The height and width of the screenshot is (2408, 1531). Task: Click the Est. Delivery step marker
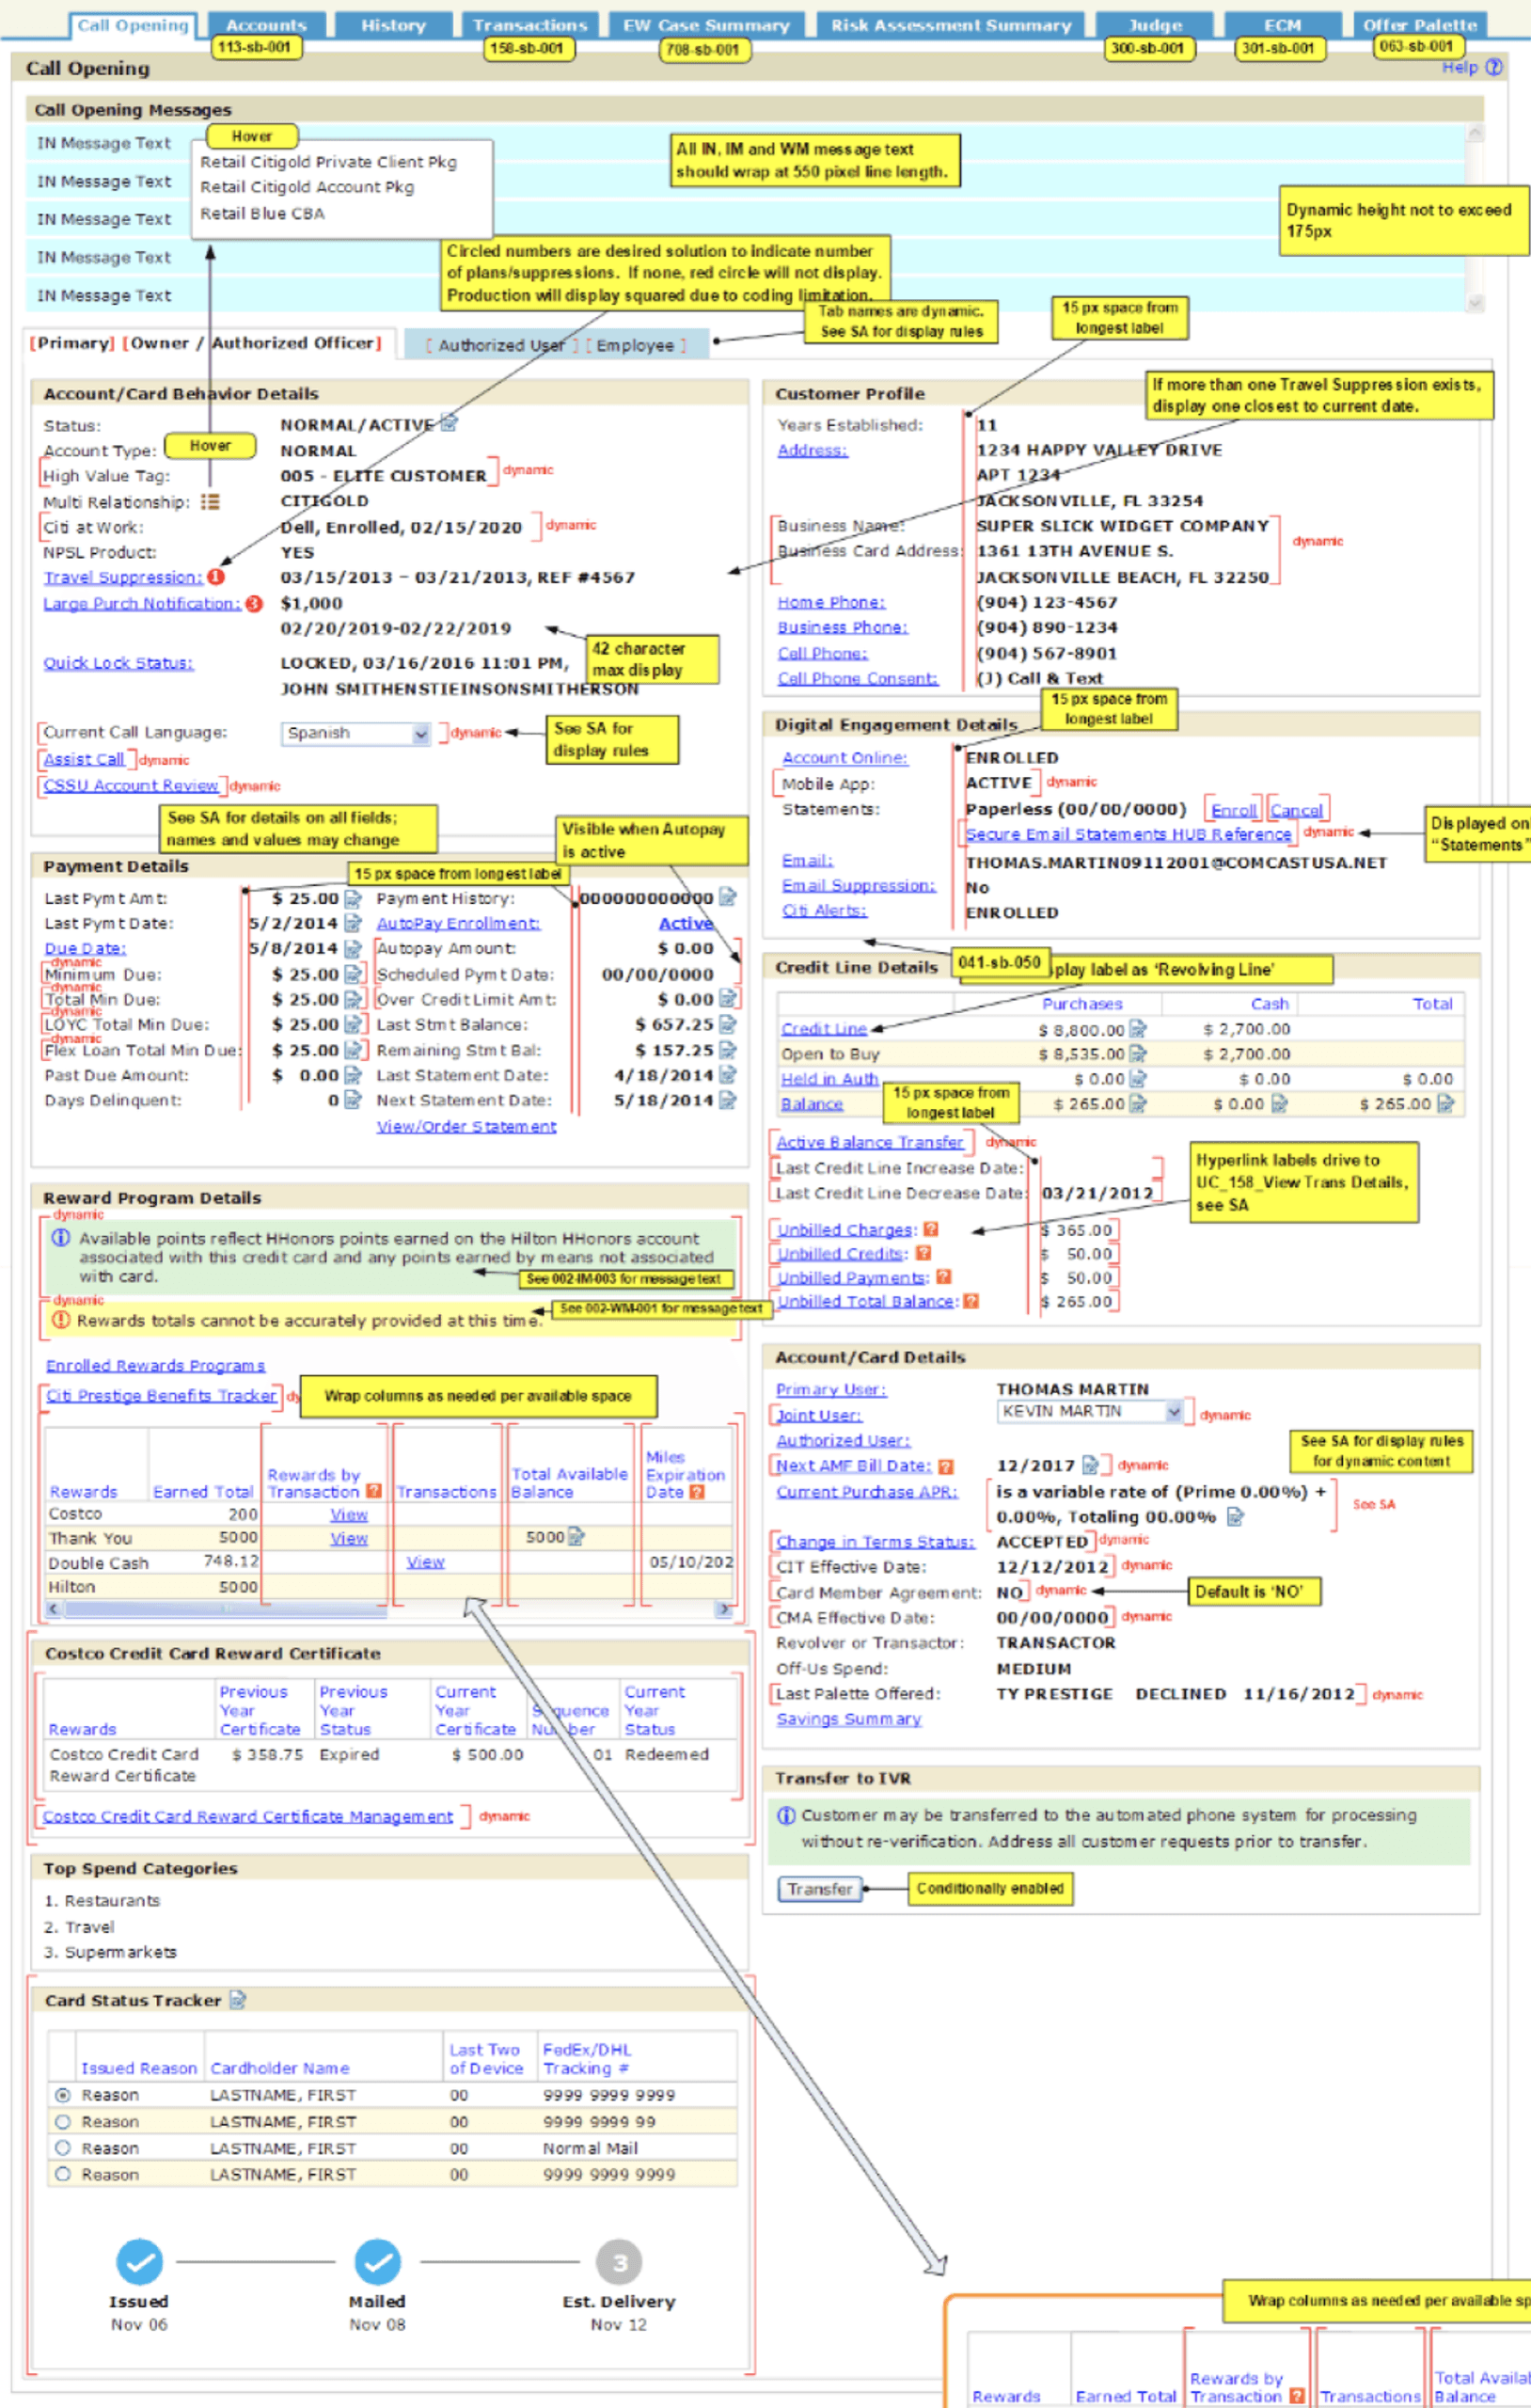619,2262
